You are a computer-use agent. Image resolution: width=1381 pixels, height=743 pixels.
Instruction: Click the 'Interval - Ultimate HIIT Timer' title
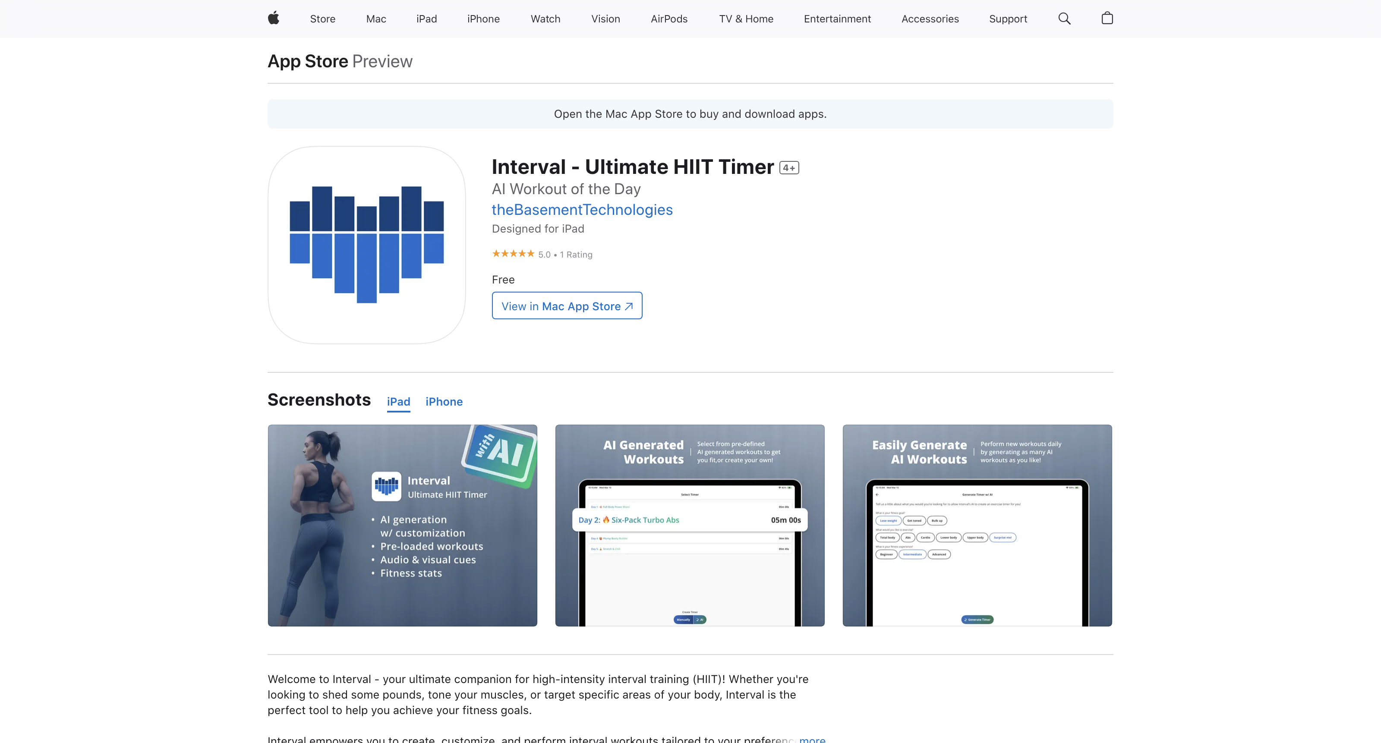pos(633,167)
